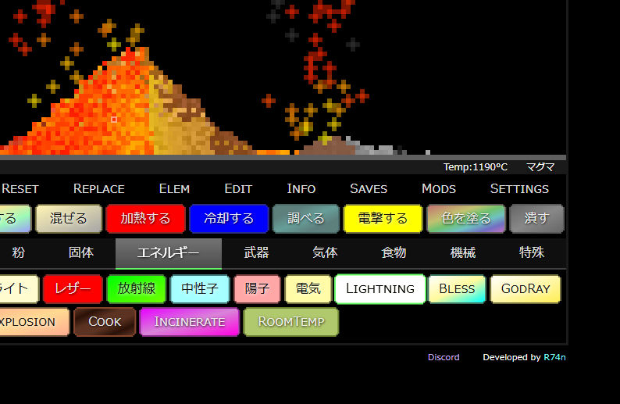The height and width of the screenshot is (404, 620).
Task: Pick the GodRay element
Action: pos(525,288)
